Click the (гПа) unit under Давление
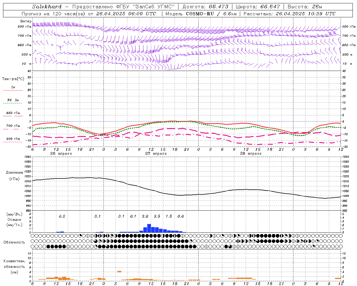The height and width of the screenshot is (286, 357). click(15, 179)
